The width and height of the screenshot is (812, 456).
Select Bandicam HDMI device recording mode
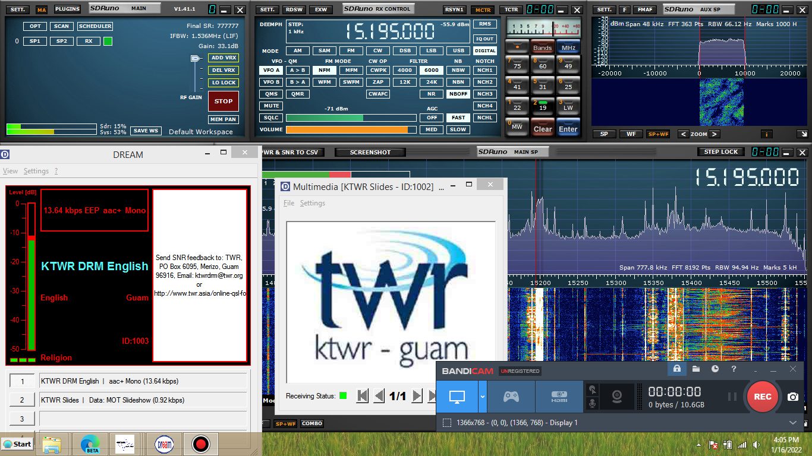pyautogui.click(x=559, y=397)
